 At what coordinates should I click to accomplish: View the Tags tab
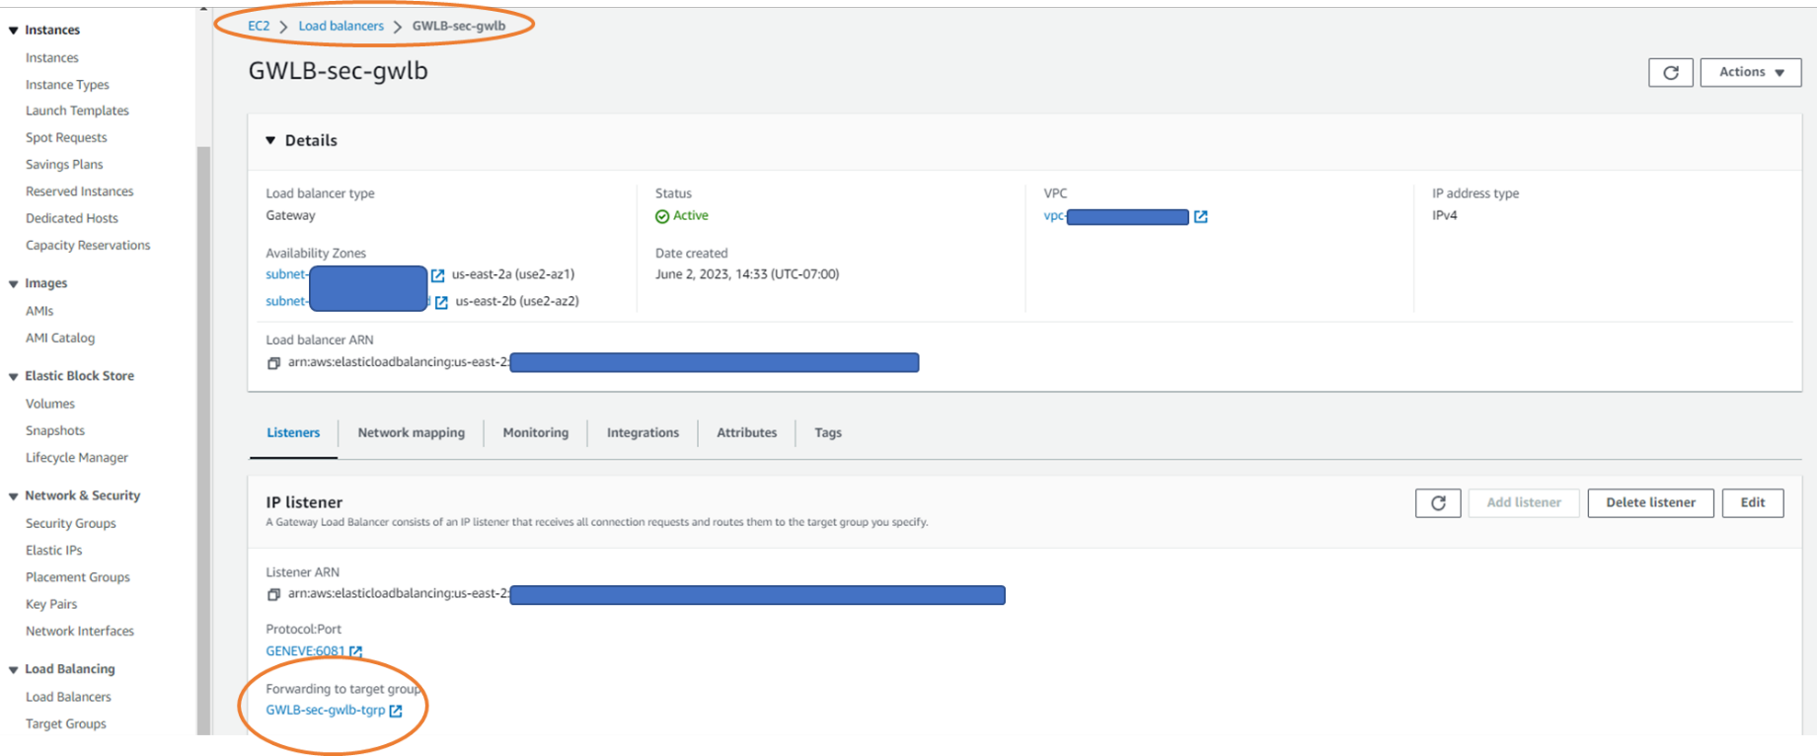click(x=827, y=432)
